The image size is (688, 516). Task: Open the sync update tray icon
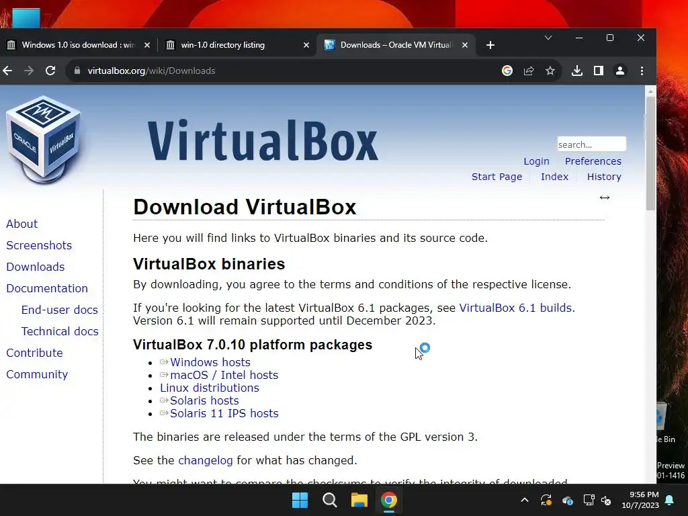546,500
